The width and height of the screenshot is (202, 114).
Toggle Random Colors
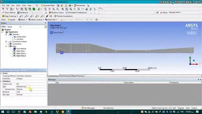56,13
